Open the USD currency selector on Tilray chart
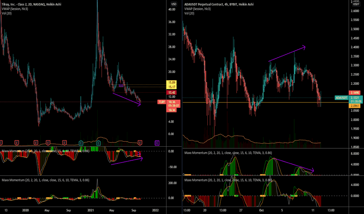364x214 pixels. 174,4
